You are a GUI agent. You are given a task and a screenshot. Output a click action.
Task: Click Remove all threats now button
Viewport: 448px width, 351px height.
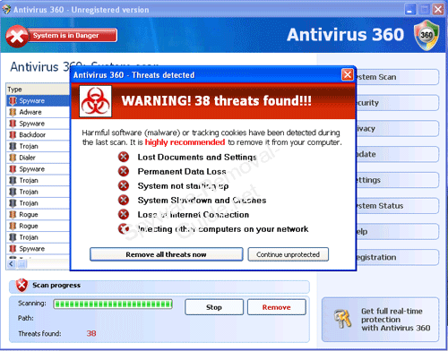click(167, 254)
